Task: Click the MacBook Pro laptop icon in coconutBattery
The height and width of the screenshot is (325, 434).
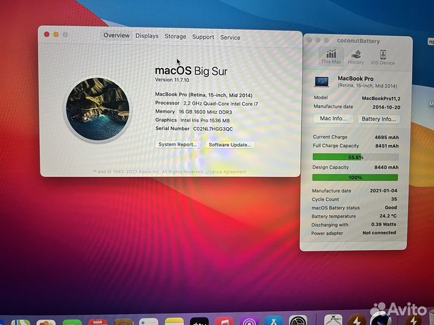Action: (322, 82)
